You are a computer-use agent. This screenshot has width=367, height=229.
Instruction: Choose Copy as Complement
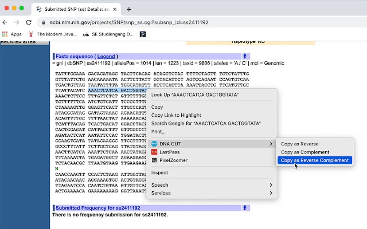tap(305, 152)
